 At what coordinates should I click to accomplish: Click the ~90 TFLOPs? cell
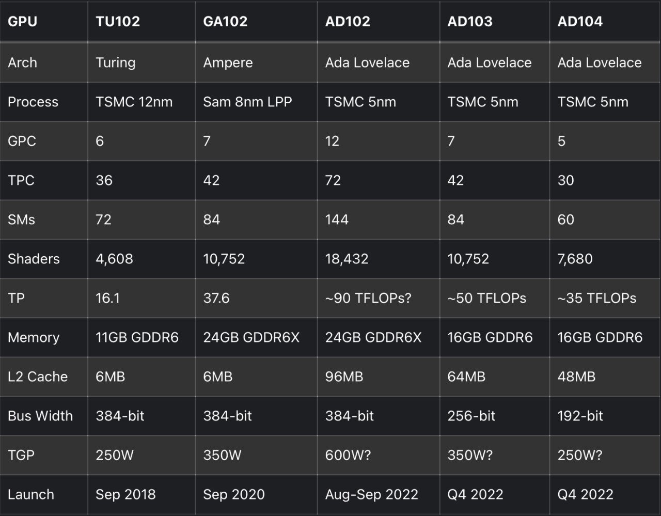368,298
